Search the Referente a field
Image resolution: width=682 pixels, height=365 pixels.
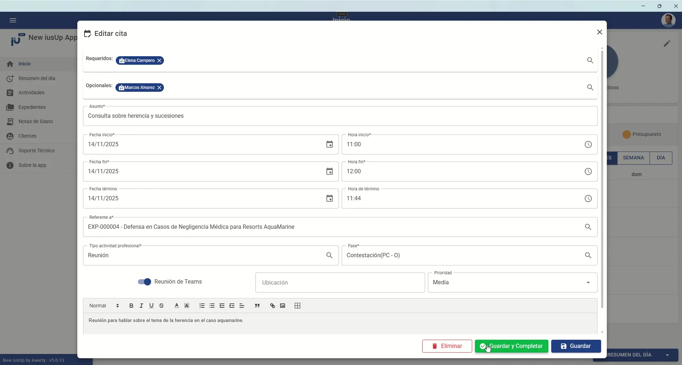pyautogui.click(x=588, y=227)
